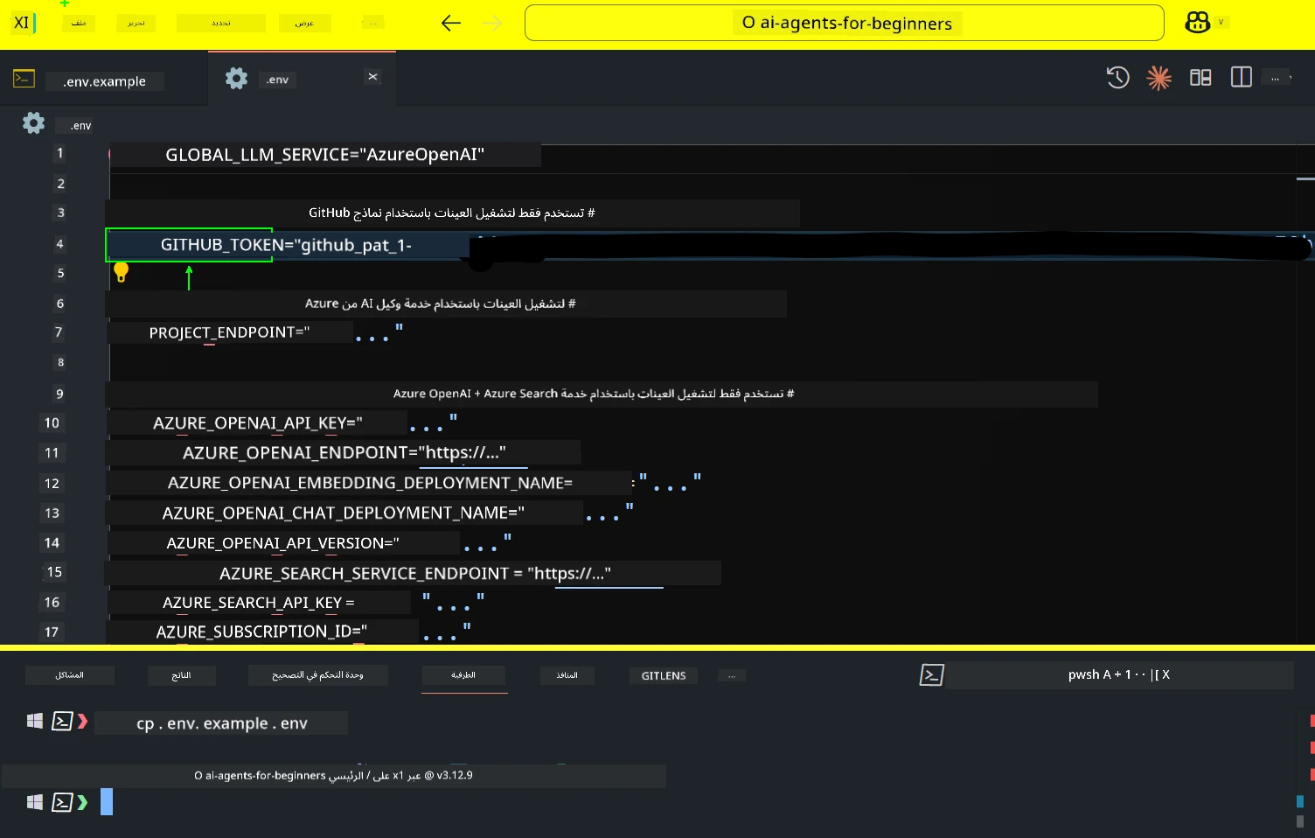Click the terminal icon beside the pwsh prompt
This screenshot has height=838, width=1315.
tap(932, 674)
